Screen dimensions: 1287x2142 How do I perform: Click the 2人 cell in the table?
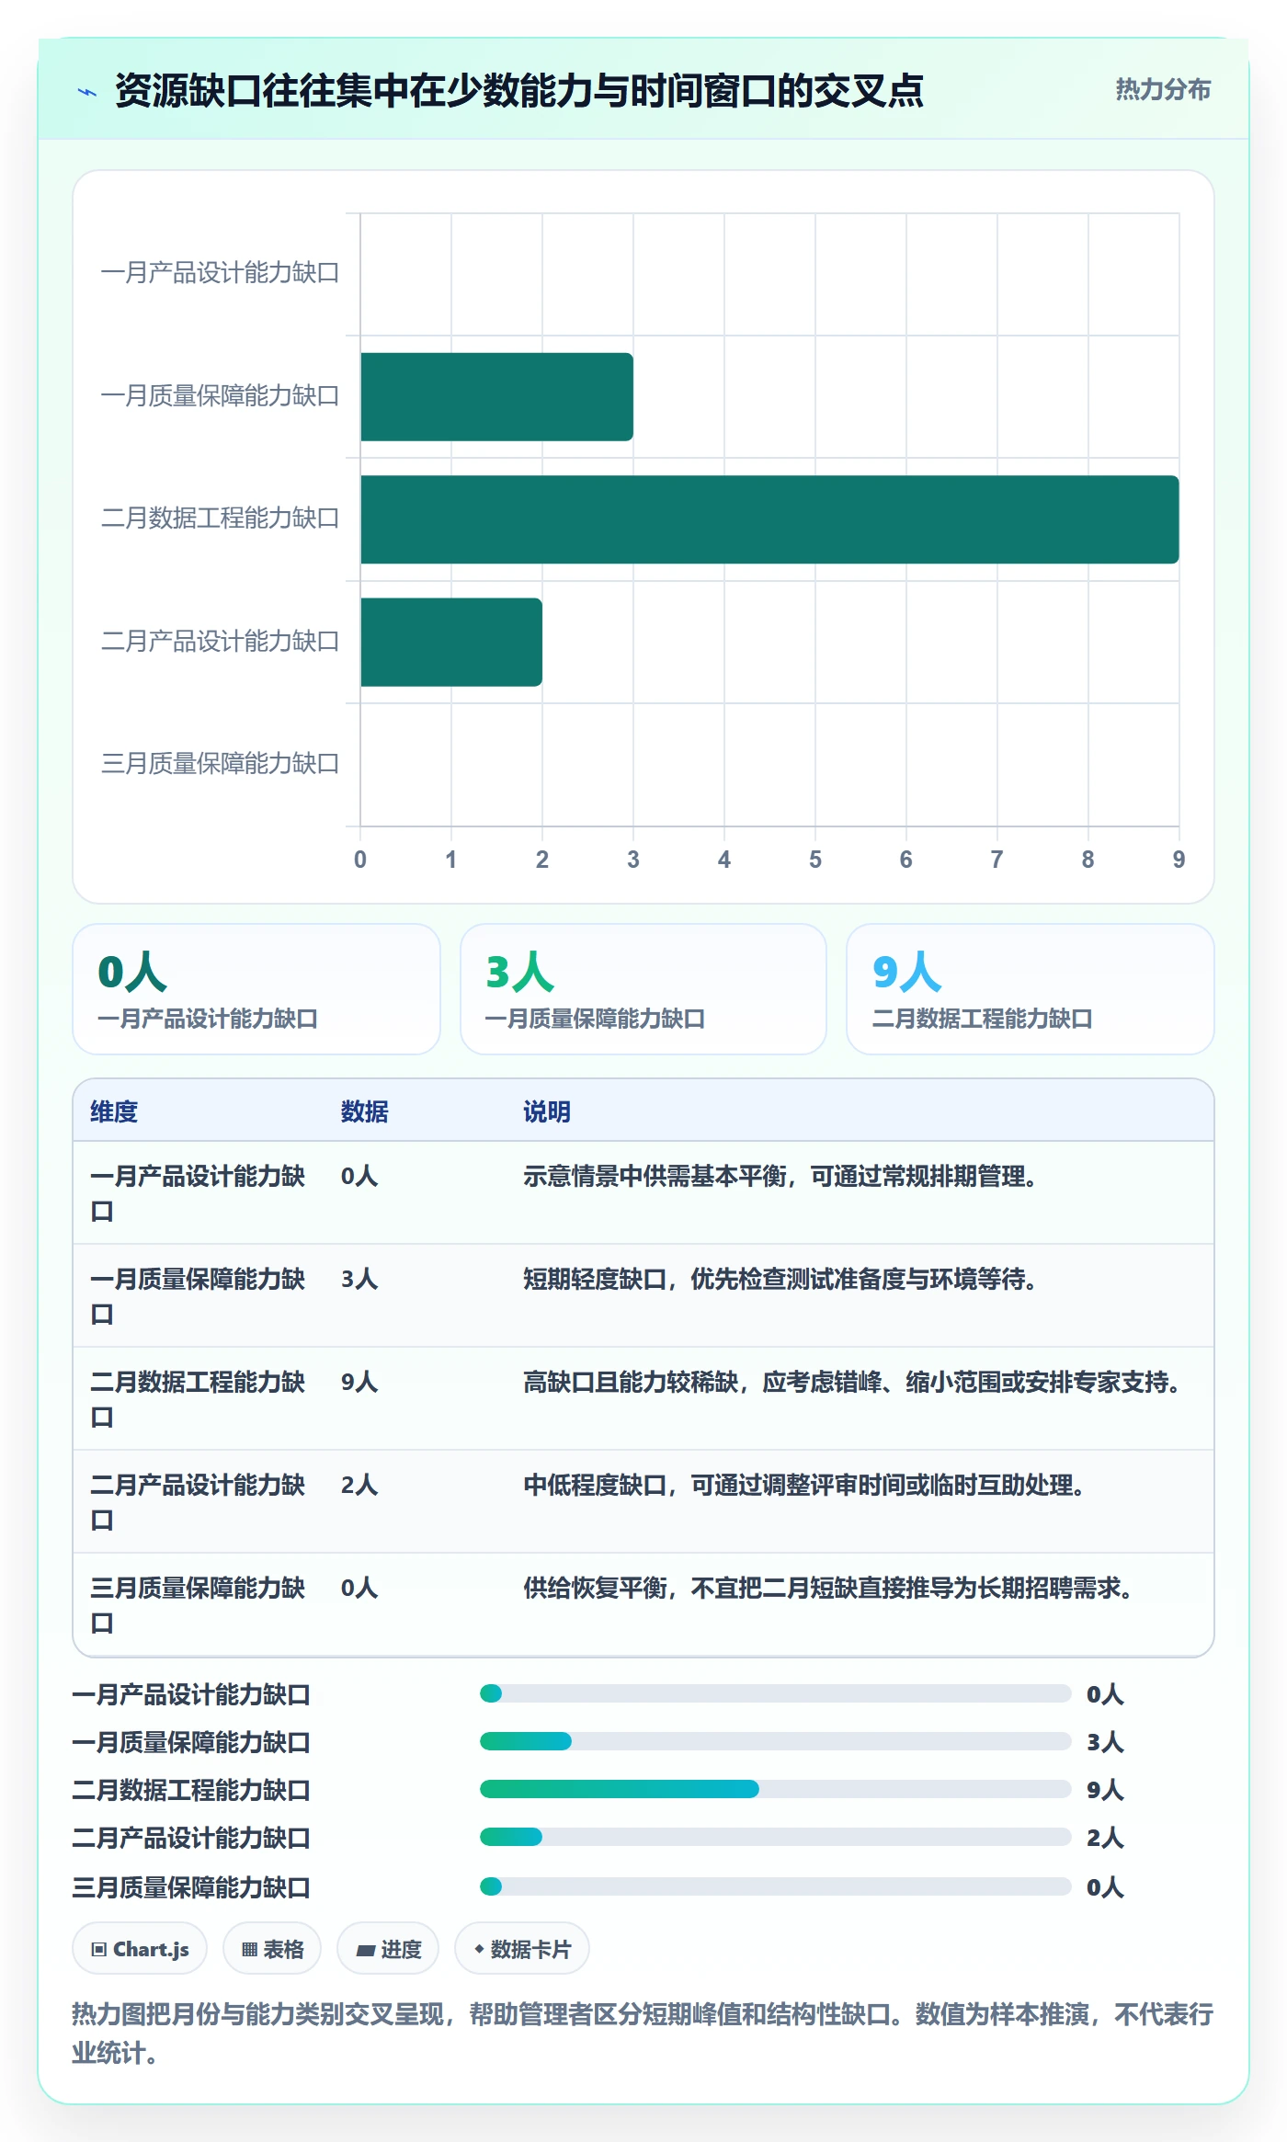[359, 1485]
